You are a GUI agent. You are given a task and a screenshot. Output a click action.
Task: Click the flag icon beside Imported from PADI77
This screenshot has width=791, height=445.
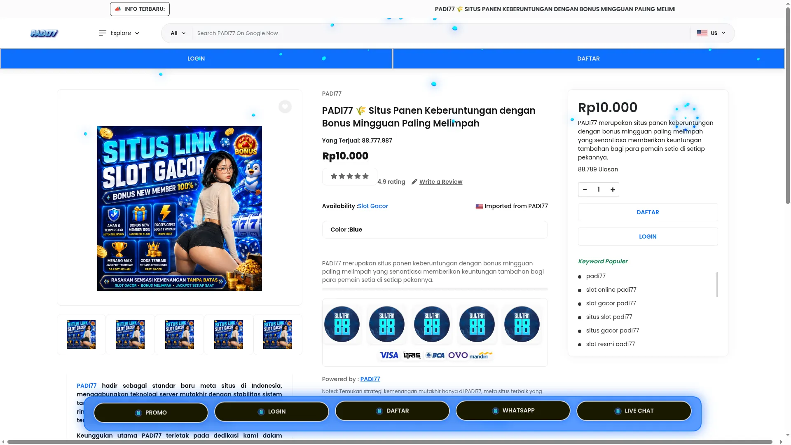pos(479,206)
